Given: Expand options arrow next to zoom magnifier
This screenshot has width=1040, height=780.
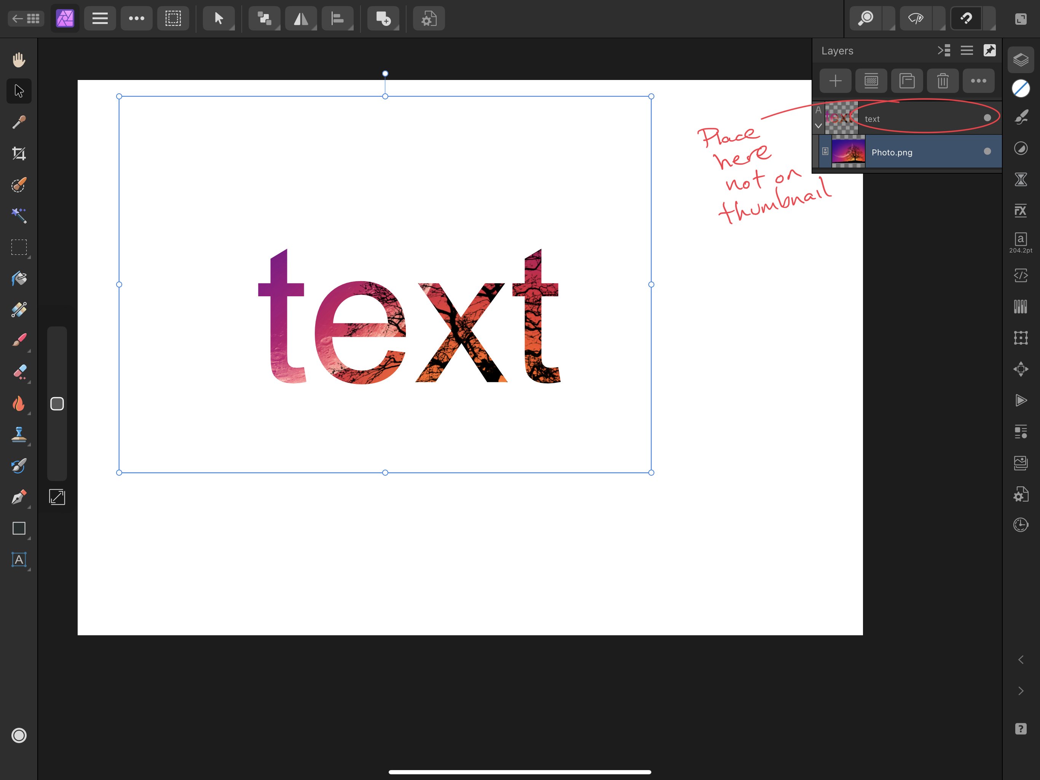Looking at the screenshot, I should tap(890, 19).
